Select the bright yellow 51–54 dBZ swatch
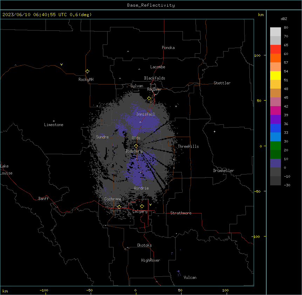This screenshot has height=295, width=302. (x=275, y=75)
